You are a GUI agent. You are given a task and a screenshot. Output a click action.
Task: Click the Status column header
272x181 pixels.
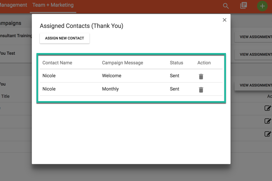(x=176, y=63)
